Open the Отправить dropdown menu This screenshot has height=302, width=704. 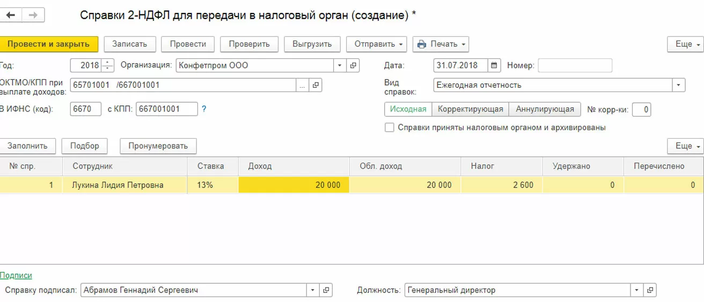click(376, 44)
